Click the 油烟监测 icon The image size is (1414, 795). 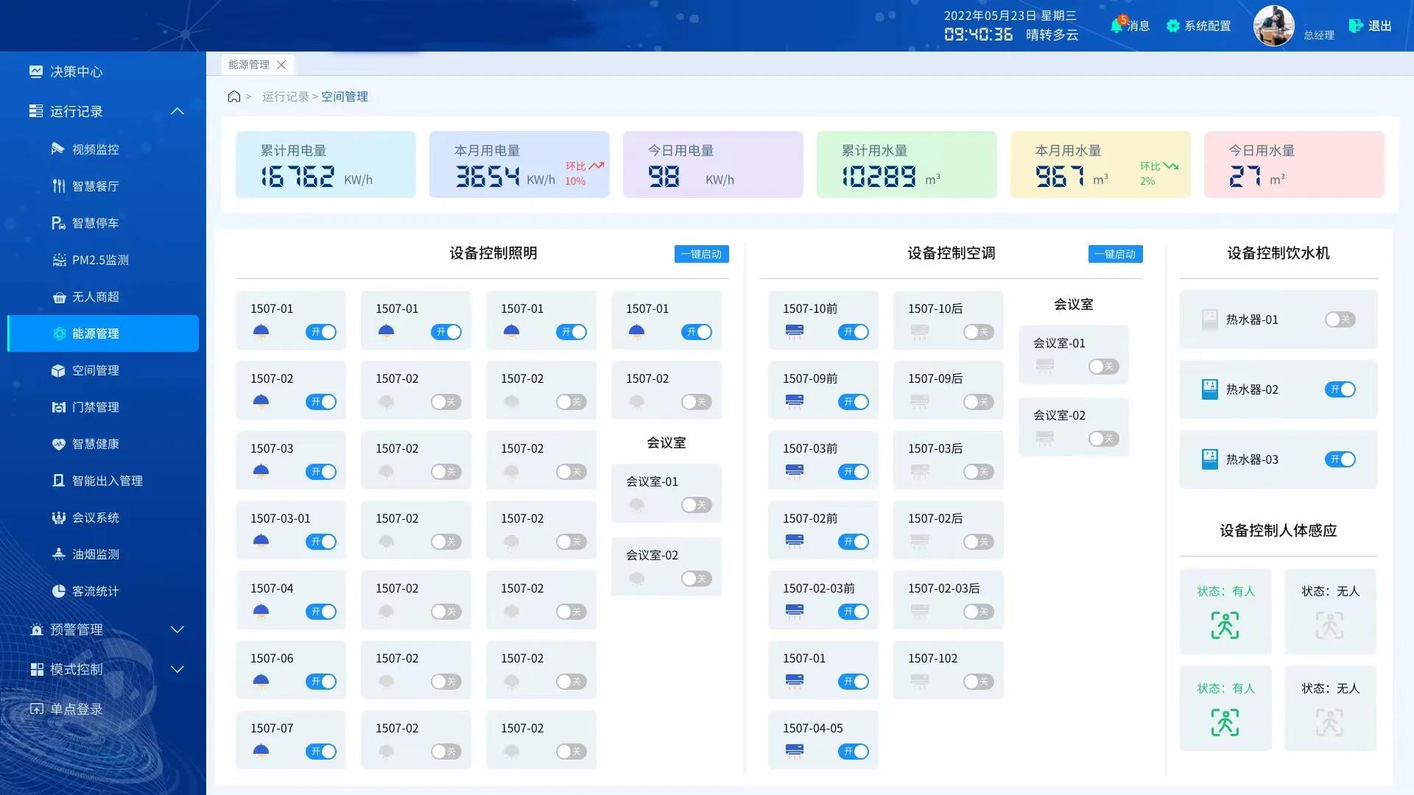pyautogui.click(x=59, y=554)
